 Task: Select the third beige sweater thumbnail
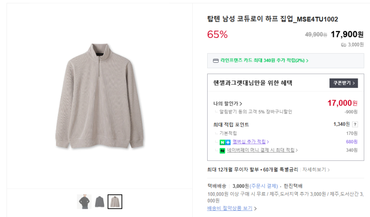coord(115,202)
